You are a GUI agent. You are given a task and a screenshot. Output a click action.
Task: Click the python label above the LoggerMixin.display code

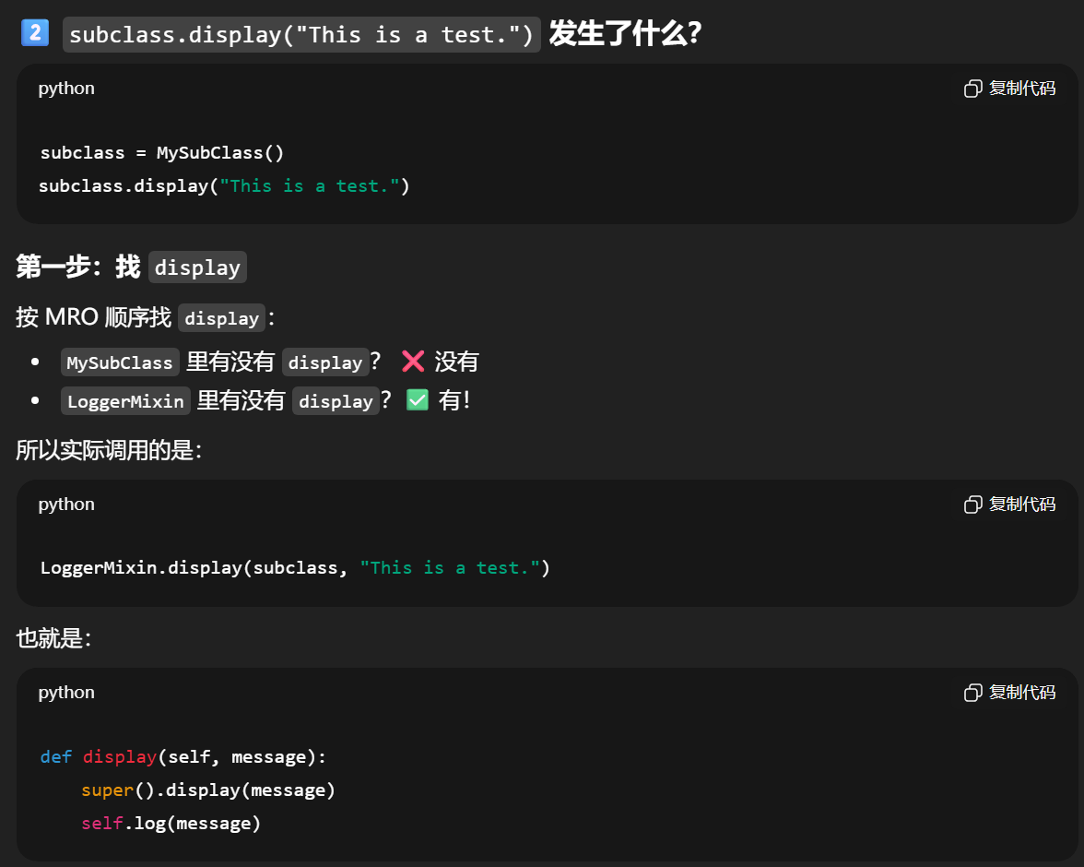click(66, 505)
